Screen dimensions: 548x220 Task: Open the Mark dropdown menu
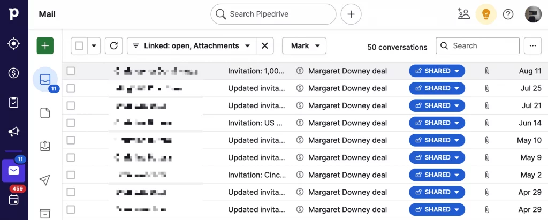tap(304, 46)
